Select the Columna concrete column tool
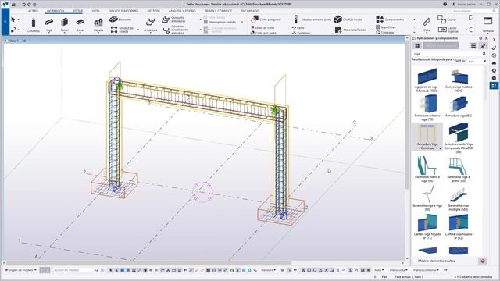Viewport: 500px width, 281px height. click(33, 25)
